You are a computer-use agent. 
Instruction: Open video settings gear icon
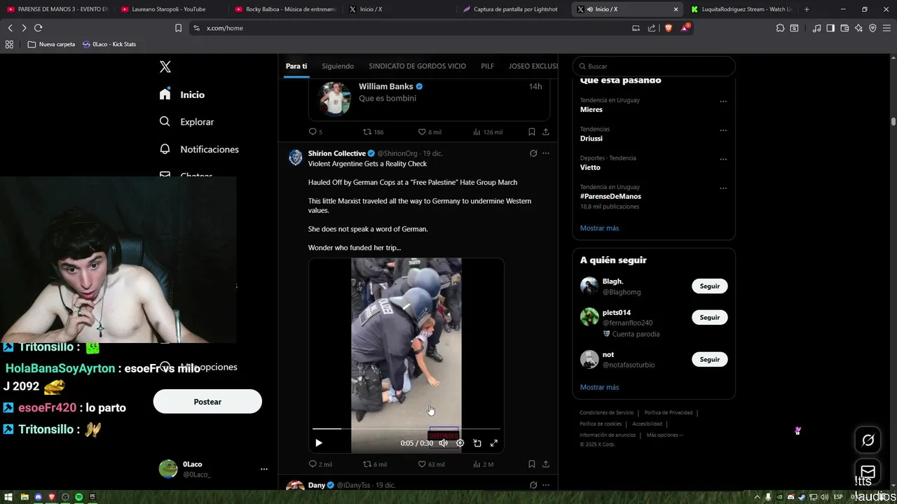[x=460, y=443]
